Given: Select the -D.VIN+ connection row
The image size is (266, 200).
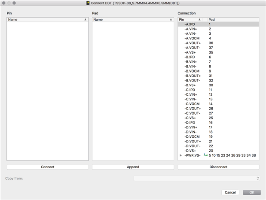Looking at the screenshot, I should tap(218, 127).
